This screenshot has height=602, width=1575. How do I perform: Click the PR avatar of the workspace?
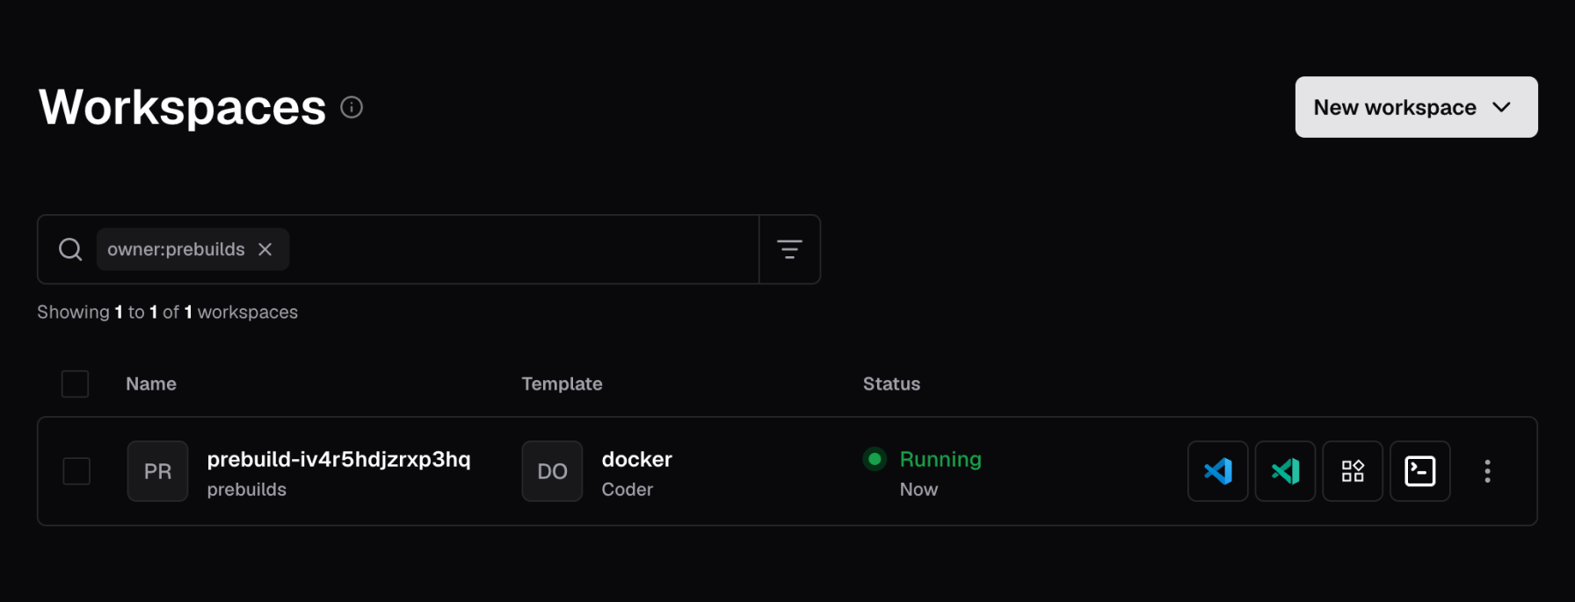(157, 471)
